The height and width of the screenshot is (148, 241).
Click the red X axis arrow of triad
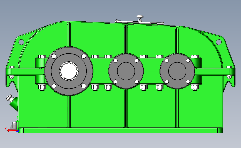12,131
